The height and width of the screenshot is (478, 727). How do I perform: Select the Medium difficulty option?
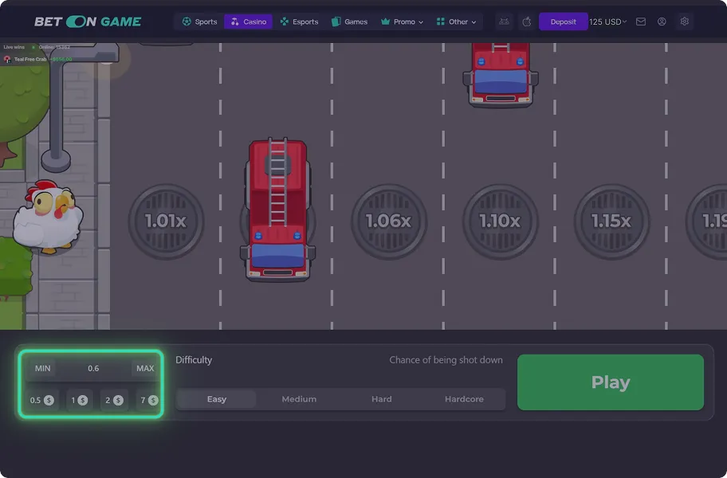pyautogui.click(x=299, y=399)
